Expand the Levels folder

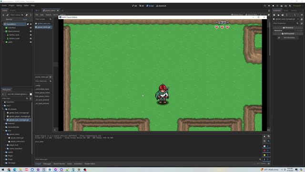tap(4, 152)
